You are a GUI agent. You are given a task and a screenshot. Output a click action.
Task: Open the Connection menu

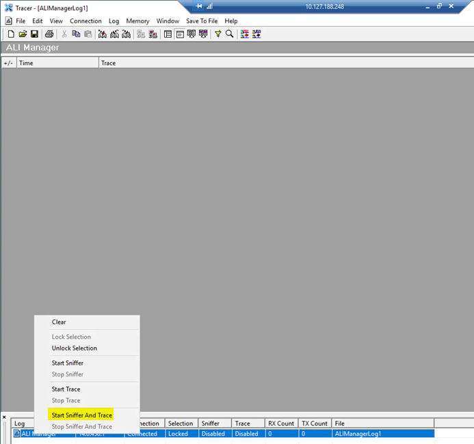(85, 21)
